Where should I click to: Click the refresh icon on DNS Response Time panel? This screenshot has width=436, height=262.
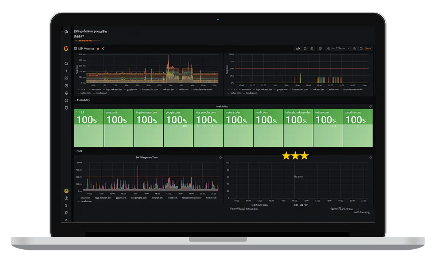(x=221, y=158)
